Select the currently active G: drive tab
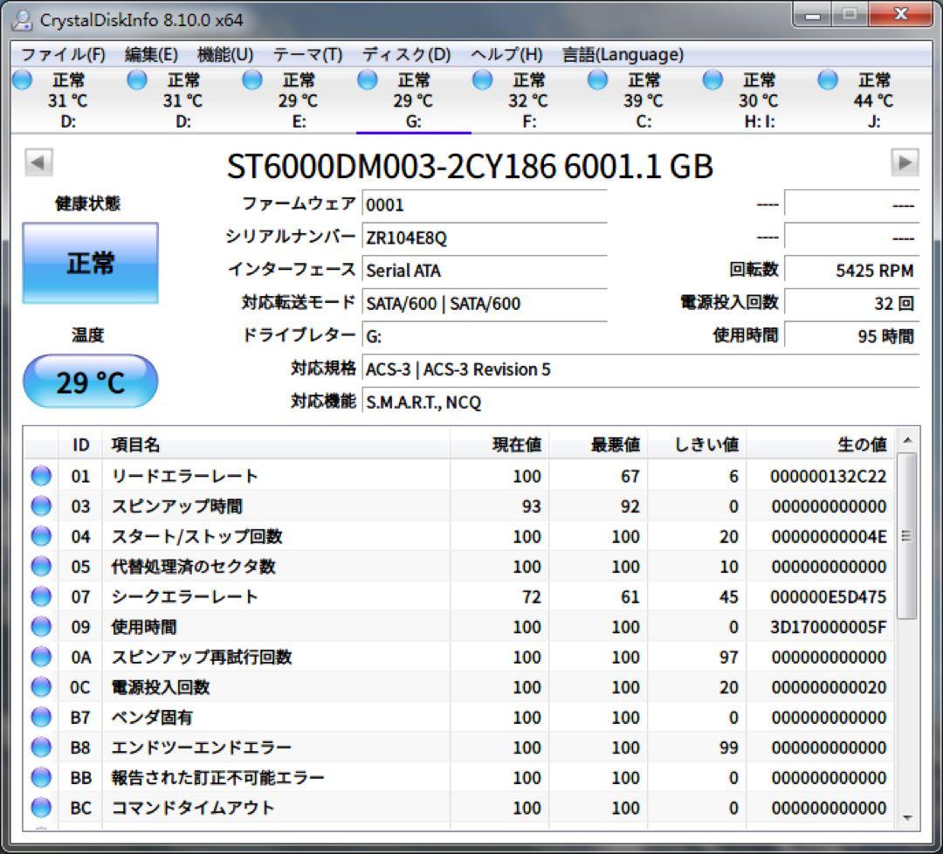The height and width of the screenshot is (854, 943). point(413,100)
